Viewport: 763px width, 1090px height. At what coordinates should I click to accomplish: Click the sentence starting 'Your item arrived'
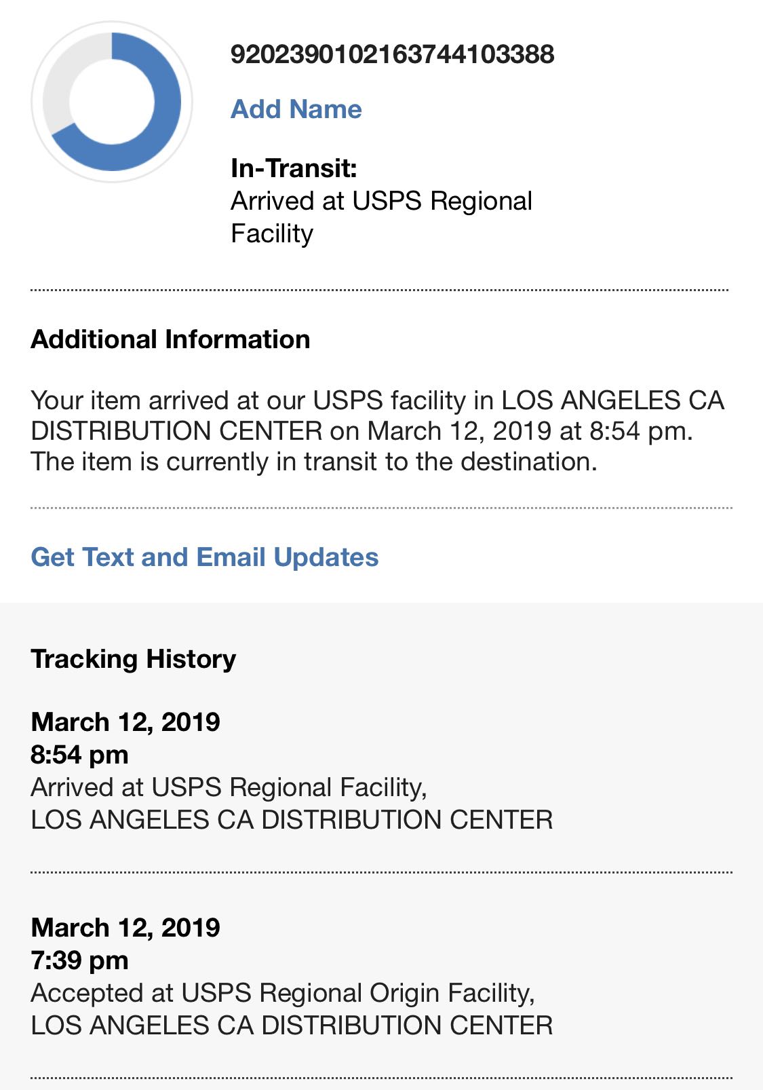point(377,415)
